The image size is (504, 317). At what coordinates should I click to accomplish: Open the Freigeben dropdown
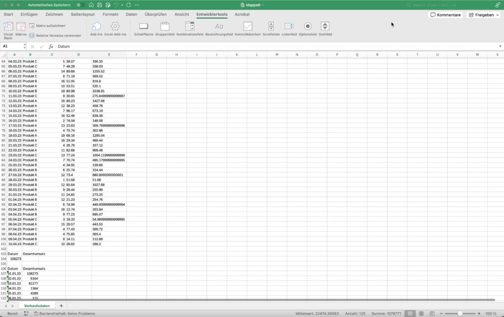(483, 15)
